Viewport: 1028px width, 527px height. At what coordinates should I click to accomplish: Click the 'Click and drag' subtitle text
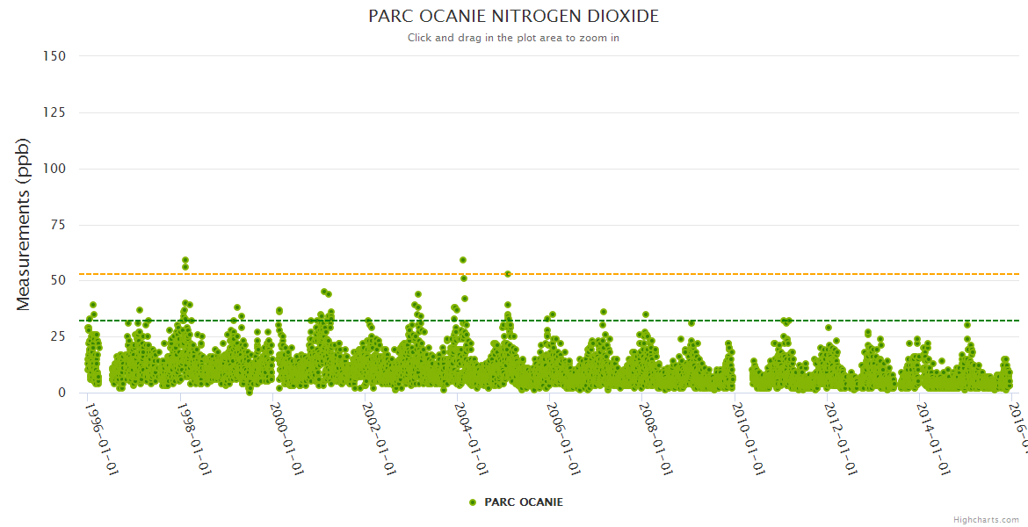click(513, 38)
